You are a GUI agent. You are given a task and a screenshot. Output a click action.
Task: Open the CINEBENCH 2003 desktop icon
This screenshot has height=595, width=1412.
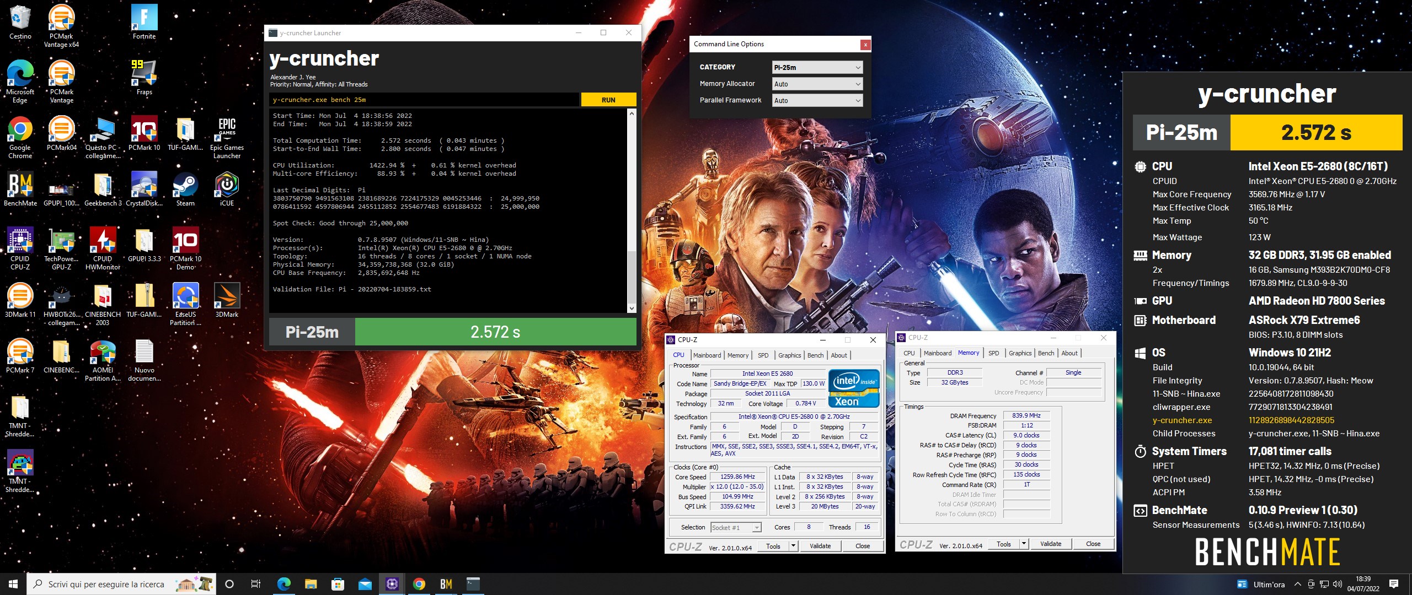[103, 304]
